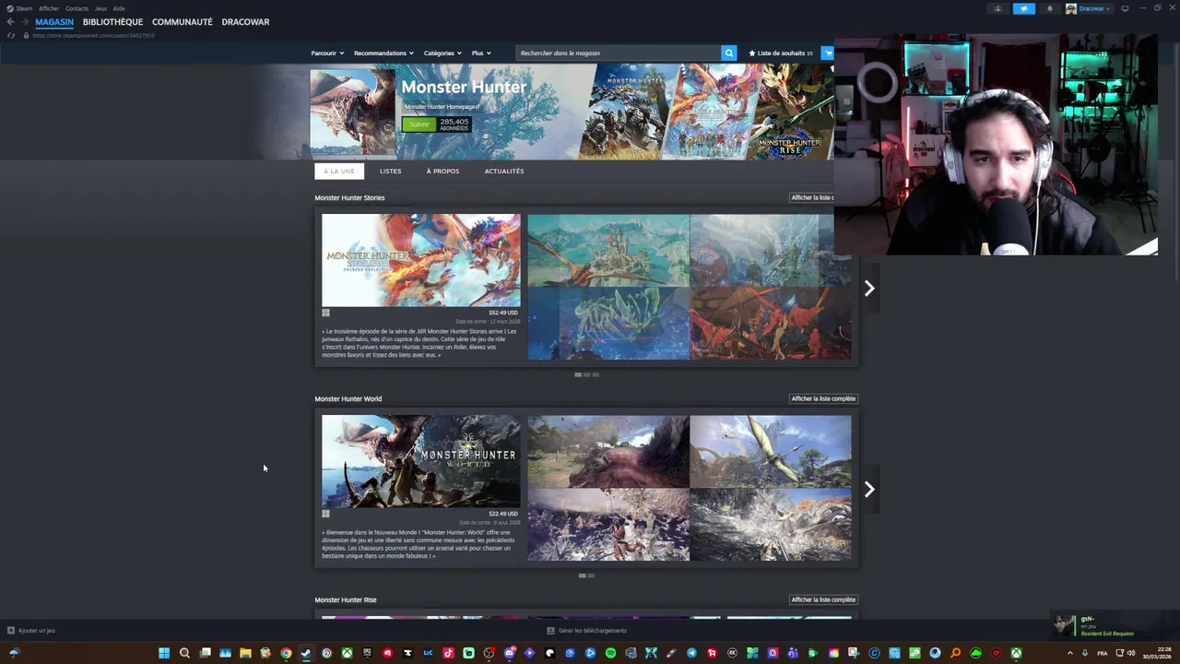Image resolution: width=1180 pixels, height=664 pixels.
Task: Expand the Catégories dropdown
Action: pos(443,53)
